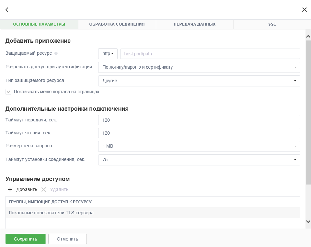This screenshot has width=311, height=247.
Task: Switch to the Обработка соединения tab
Action: [x=117, y=24]
